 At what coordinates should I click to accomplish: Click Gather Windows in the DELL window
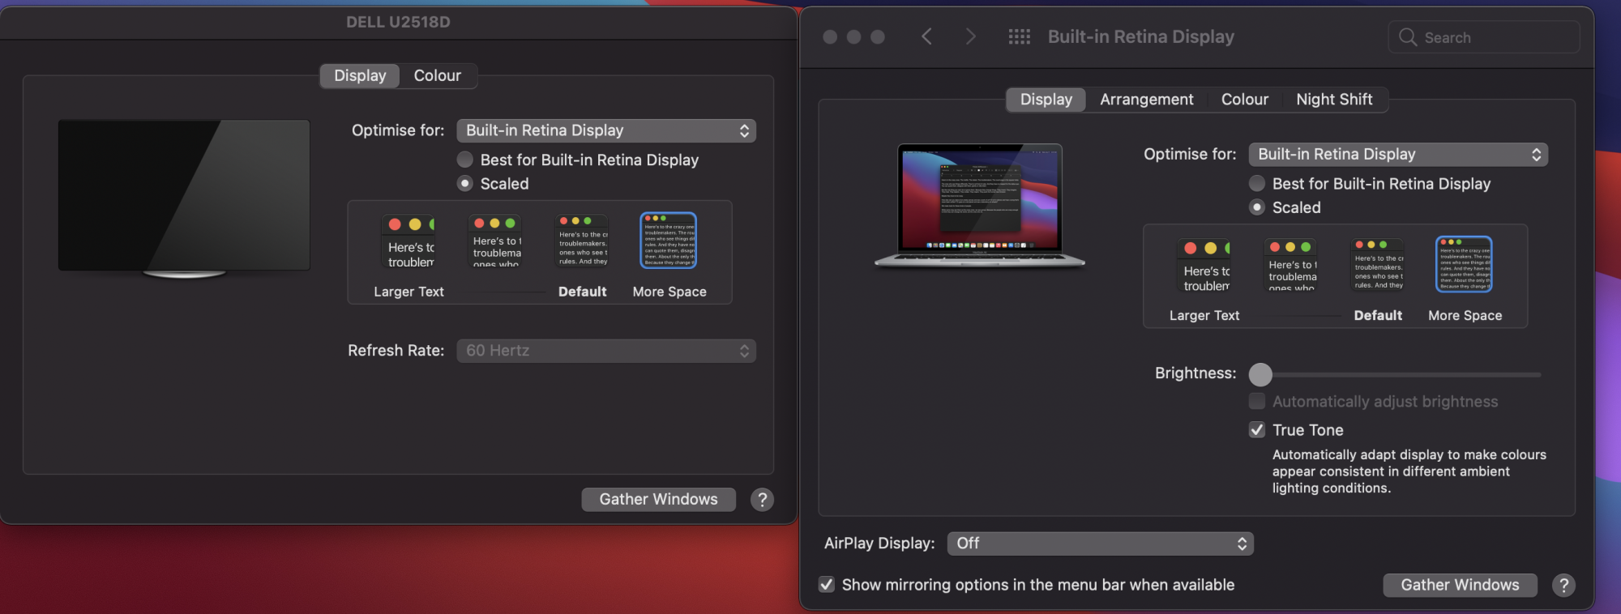[658, 500]
